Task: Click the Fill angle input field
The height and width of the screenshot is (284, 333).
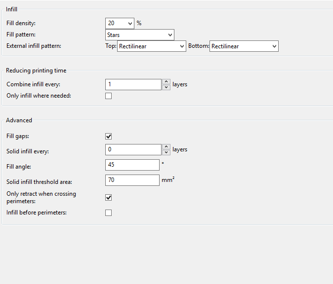Action: click(x=132, y=165)
